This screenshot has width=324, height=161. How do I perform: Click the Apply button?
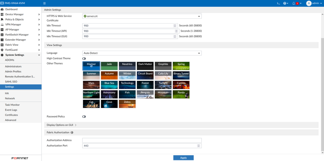184,158
